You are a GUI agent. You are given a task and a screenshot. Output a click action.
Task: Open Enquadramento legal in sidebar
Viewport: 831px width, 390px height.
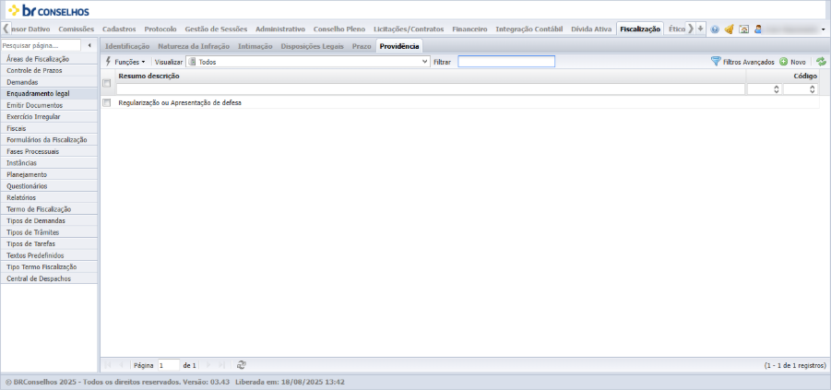(x=49, y=94)
